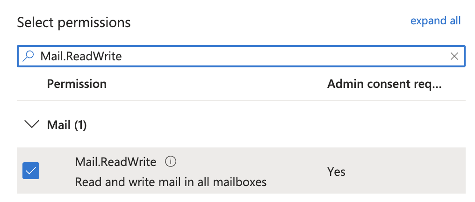The image size is (475, 202).
Task: Click the Admin consent column header
Action: click(x=384, y=84)
